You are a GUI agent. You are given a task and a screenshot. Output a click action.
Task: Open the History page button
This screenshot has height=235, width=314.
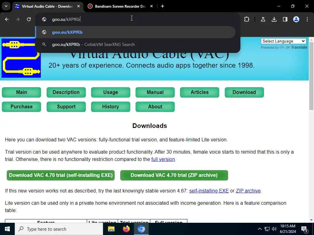(110, 107)
